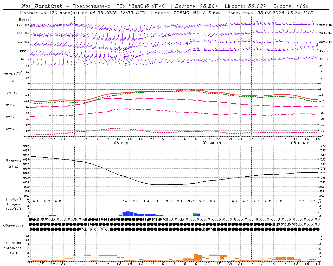Click the 0.7 precipitation value
Screen dimensions: 333x266
tap(202, 201)
